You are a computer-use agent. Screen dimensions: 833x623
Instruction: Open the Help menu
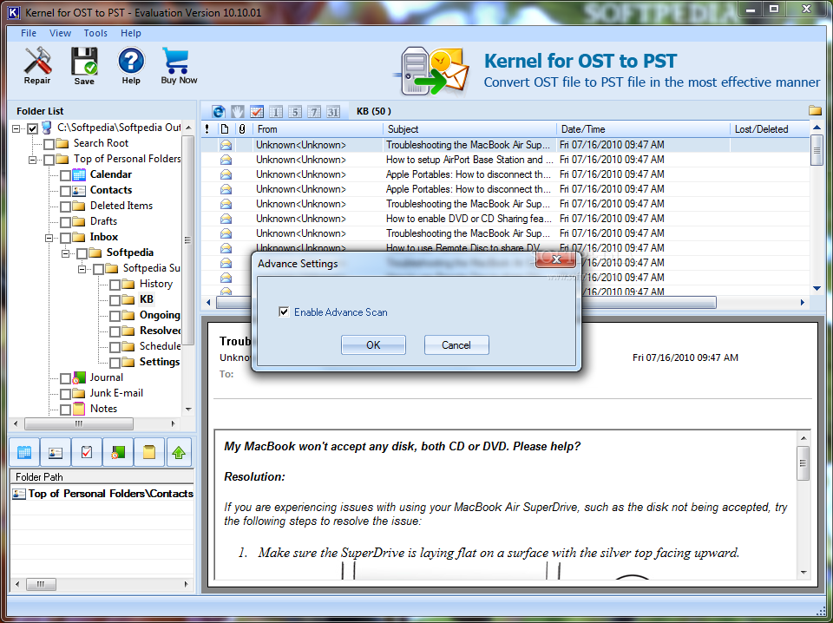point(131,33)
